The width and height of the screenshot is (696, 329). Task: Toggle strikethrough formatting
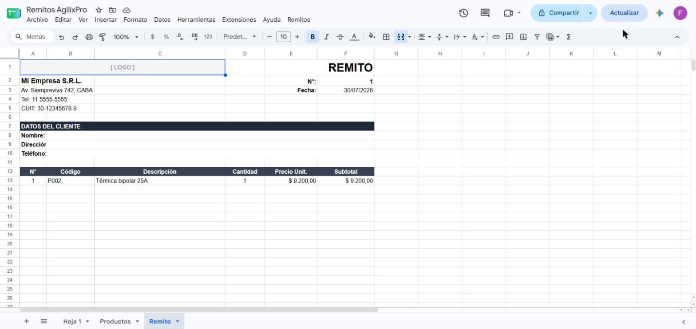[x=340, y=37]
